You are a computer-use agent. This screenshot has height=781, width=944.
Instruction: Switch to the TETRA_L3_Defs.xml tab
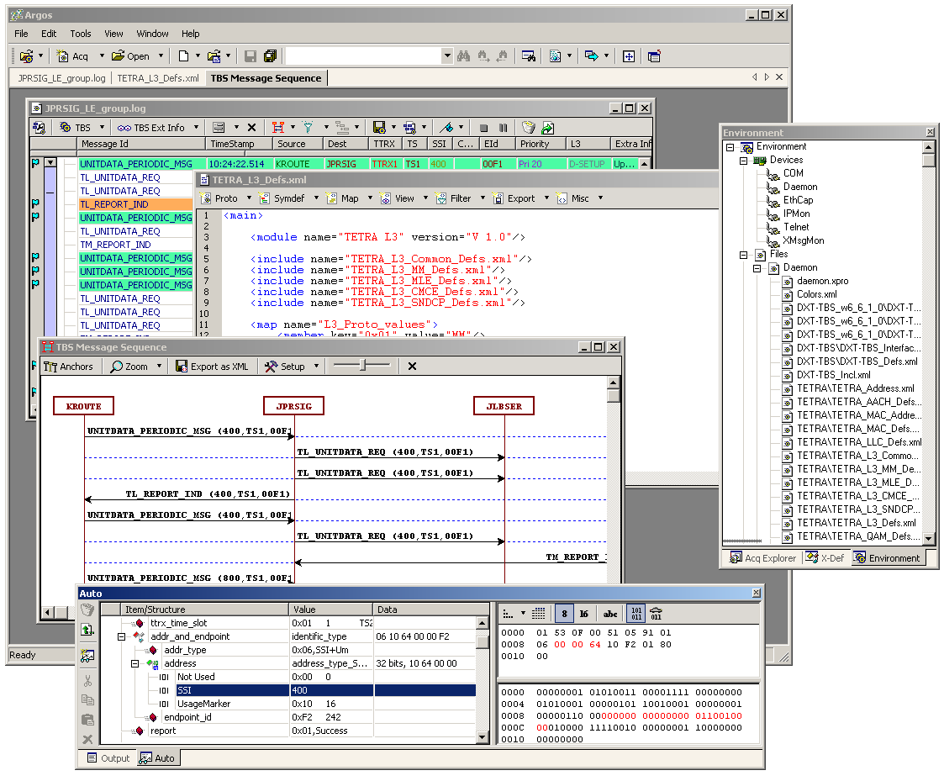coord(157,78)
